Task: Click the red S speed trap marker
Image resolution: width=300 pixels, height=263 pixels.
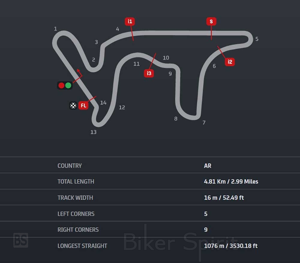Action: click(x=211, y=21)
